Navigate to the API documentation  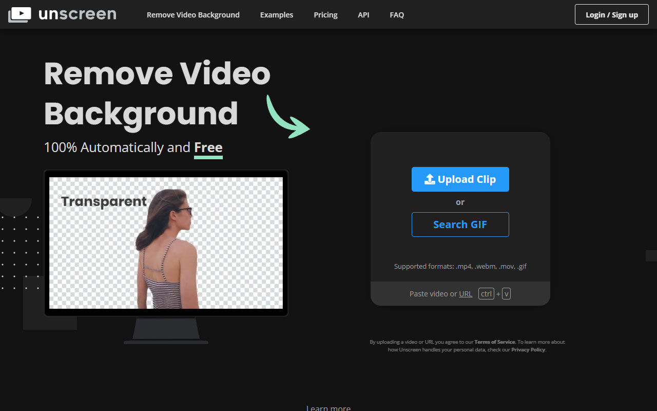pos(363,14)
